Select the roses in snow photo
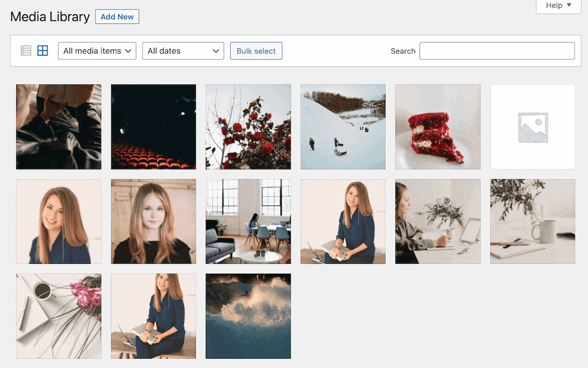588x368 pixels. tap(248, 127)
